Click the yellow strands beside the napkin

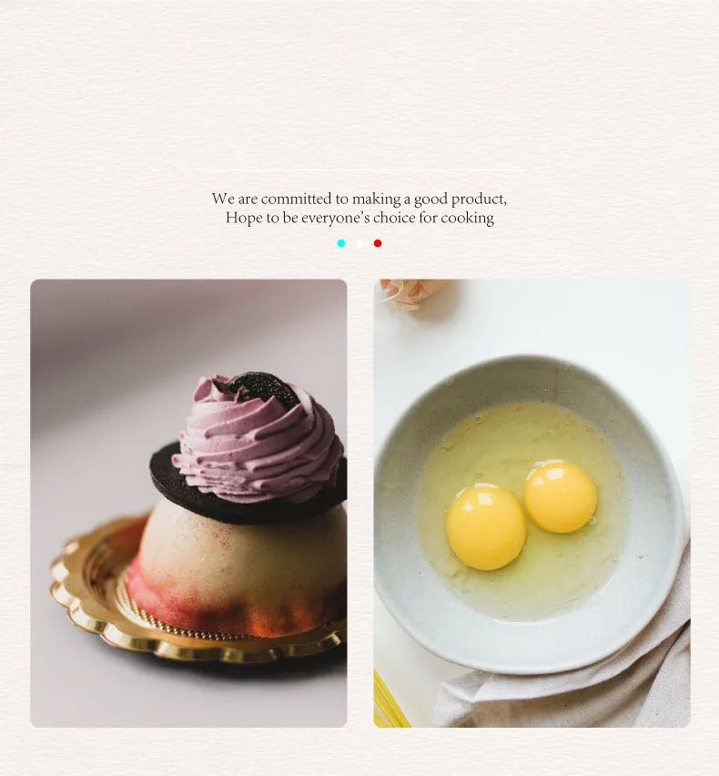(x=390, y=700)
